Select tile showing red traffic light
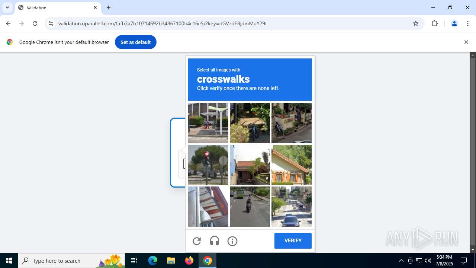Image resolution: width=476 pixels, height=268 pixels. (208, 165)
